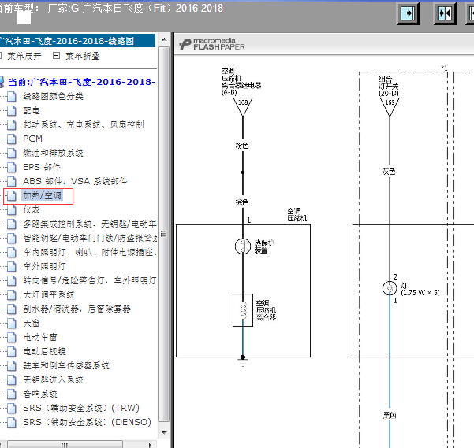Select the 加热/空调 tree item
Screen dimensions: 474x448
click(42, 195)
